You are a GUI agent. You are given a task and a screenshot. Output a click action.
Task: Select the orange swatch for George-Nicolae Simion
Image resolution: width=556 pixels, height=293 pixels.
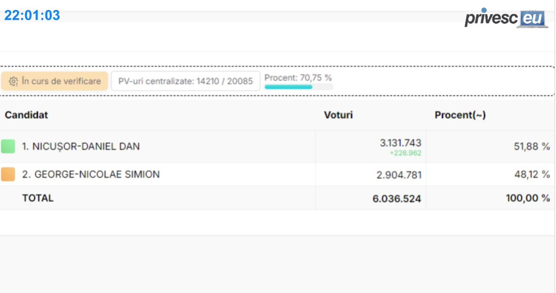coord(8,174)
